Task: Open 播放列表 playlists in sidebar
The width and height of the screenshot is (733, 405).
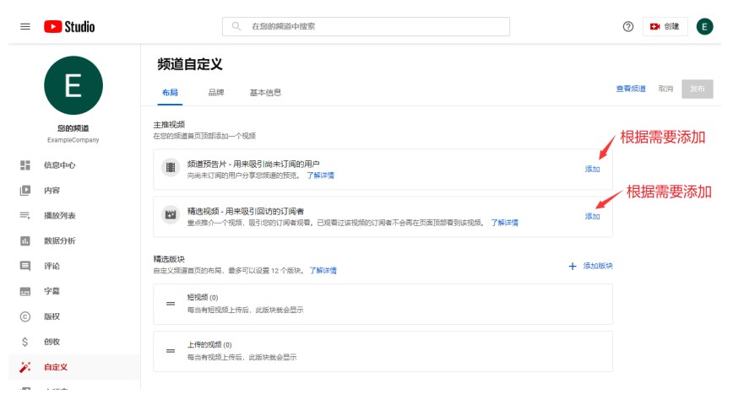Action: point(59,216)
